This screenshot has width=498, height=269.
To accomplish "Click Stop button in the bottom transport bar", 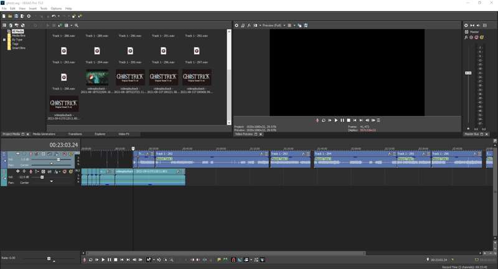I will coord(116,260).
